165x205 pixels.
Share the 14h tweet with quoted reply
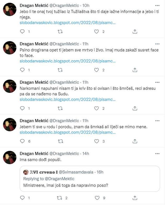135,198
